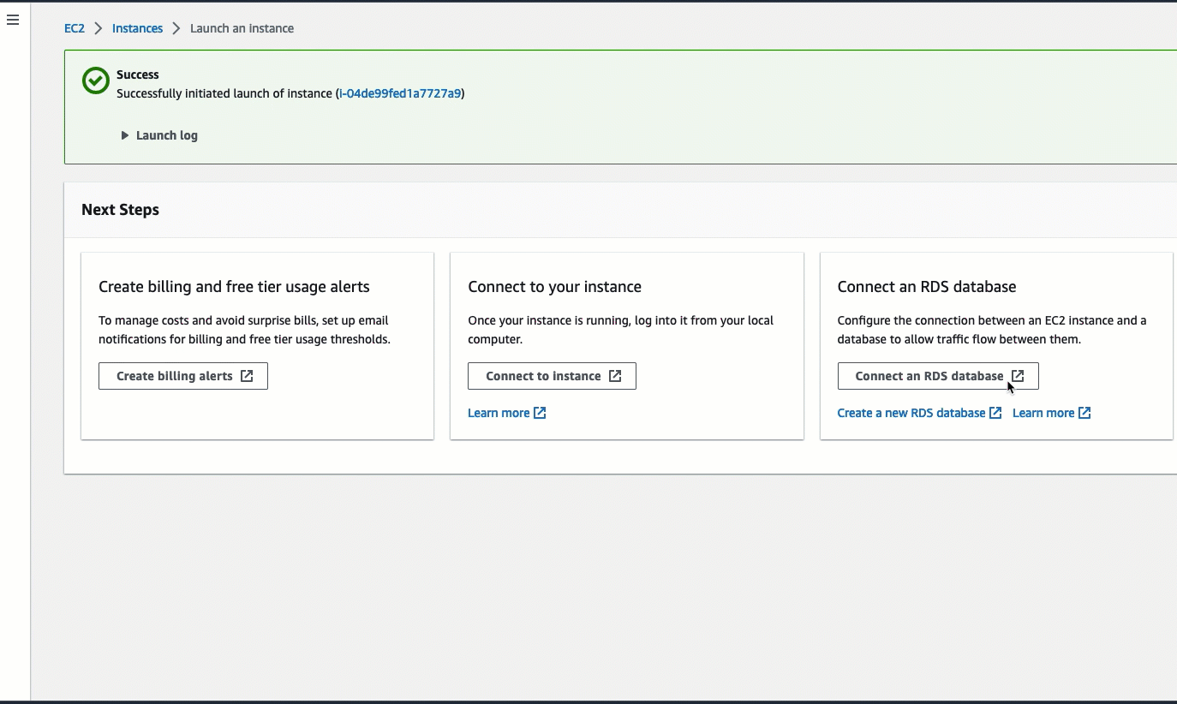Click the external link icon on Create billing alerts

(247, 375)
